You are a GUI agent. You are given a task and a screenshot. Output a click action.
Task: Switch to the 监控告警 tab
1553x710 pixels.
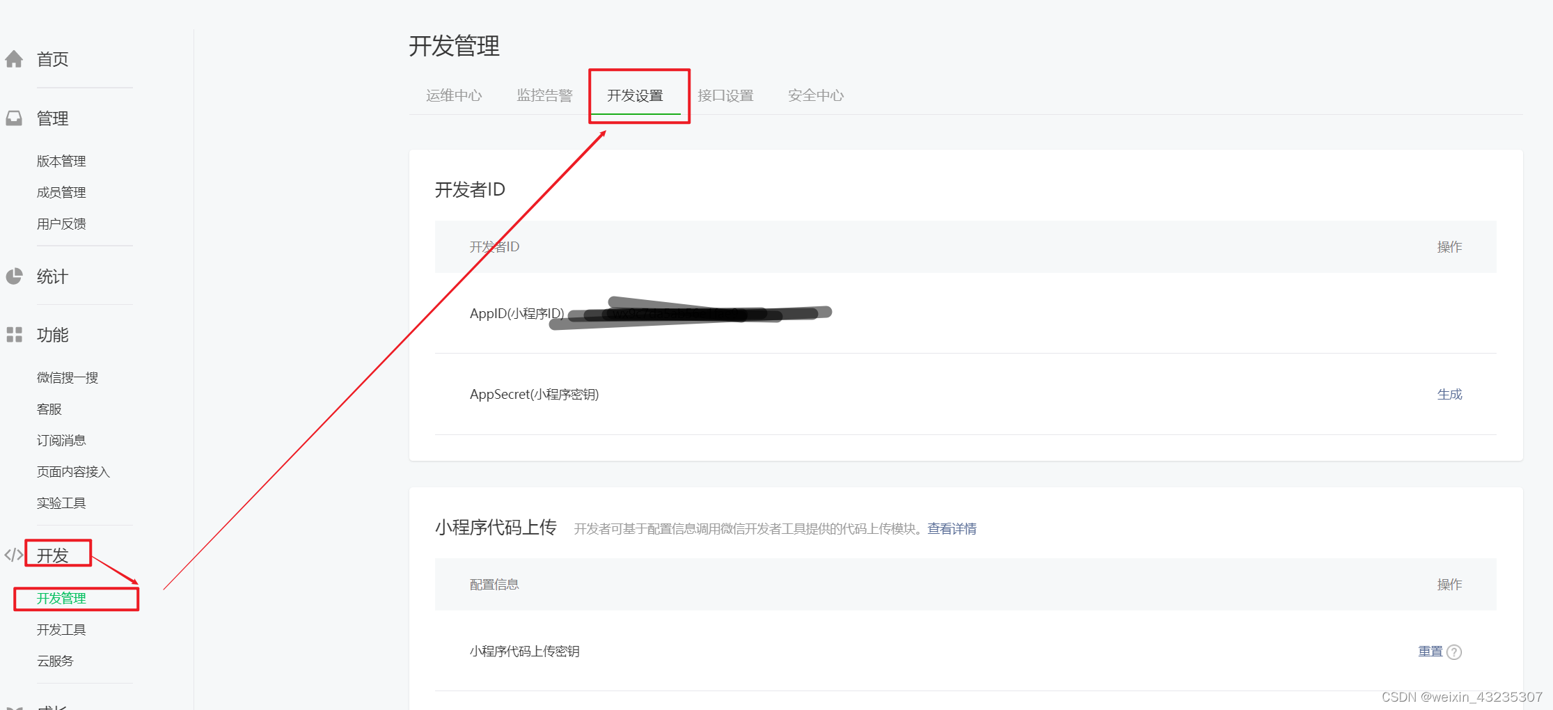[x=544, y=95]
